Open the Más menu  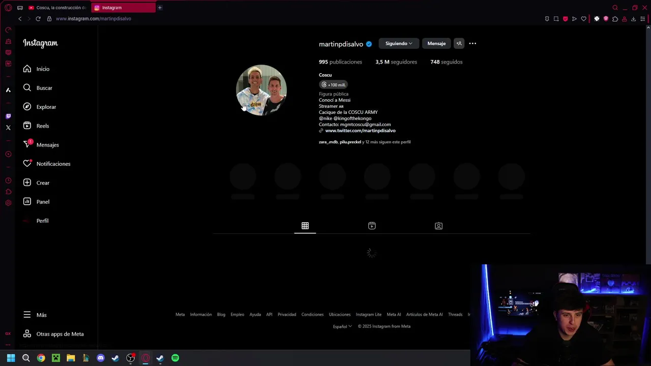tap(35, 315)
